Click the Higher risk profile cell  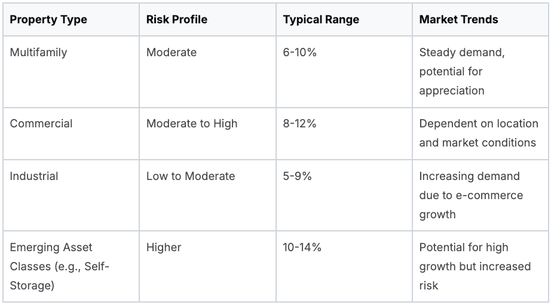coord(164,247)
